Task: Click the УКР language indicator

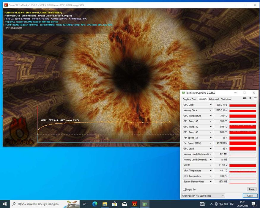Action: click(232, 204)
